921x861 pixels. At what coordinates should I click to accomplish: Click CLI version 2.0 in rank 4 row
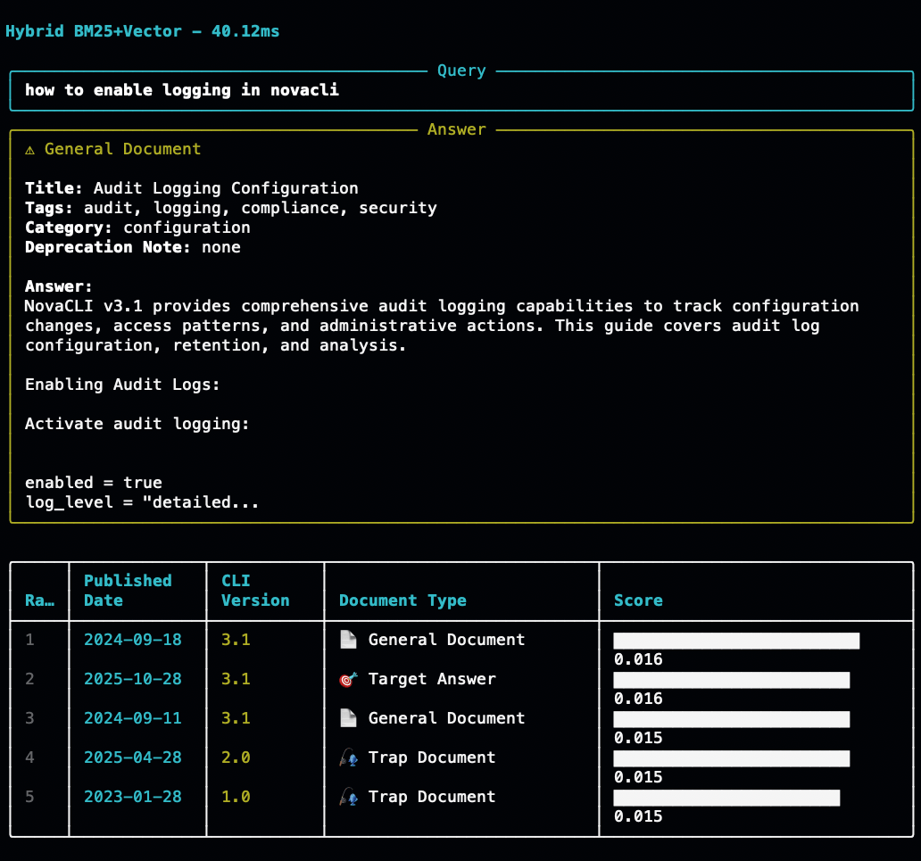click(236, 758)
